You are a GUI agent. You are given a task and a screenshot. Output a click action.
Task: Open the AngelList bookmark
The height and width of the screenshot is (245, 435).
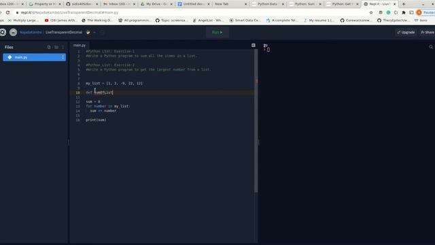click(x=208, y=20)
